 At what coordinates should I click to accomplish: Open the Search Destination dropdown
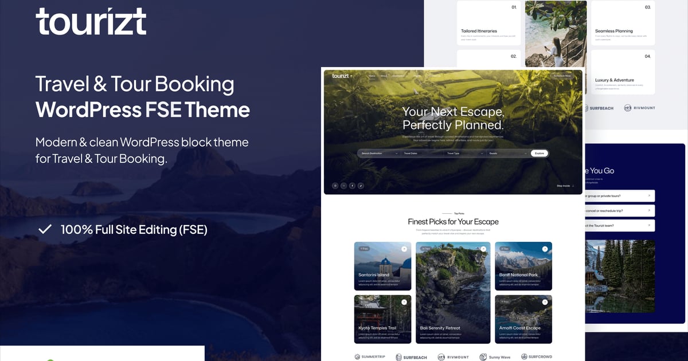click(378, 154)
